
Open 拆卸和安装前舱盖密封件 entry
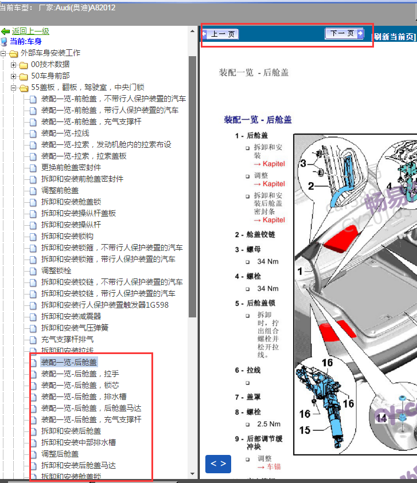coord(82,179)
